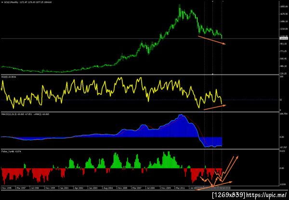This screenshot has width=289, height=200.
Task: Click the Fisher_Yur4ik indicator label
Action: pos(11,151)
